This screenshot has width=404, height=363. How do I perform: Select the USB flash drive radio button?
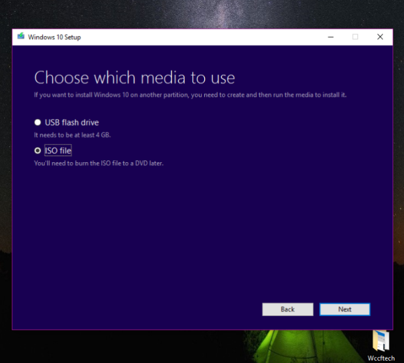pyautogui.click(x=38, y=122)
